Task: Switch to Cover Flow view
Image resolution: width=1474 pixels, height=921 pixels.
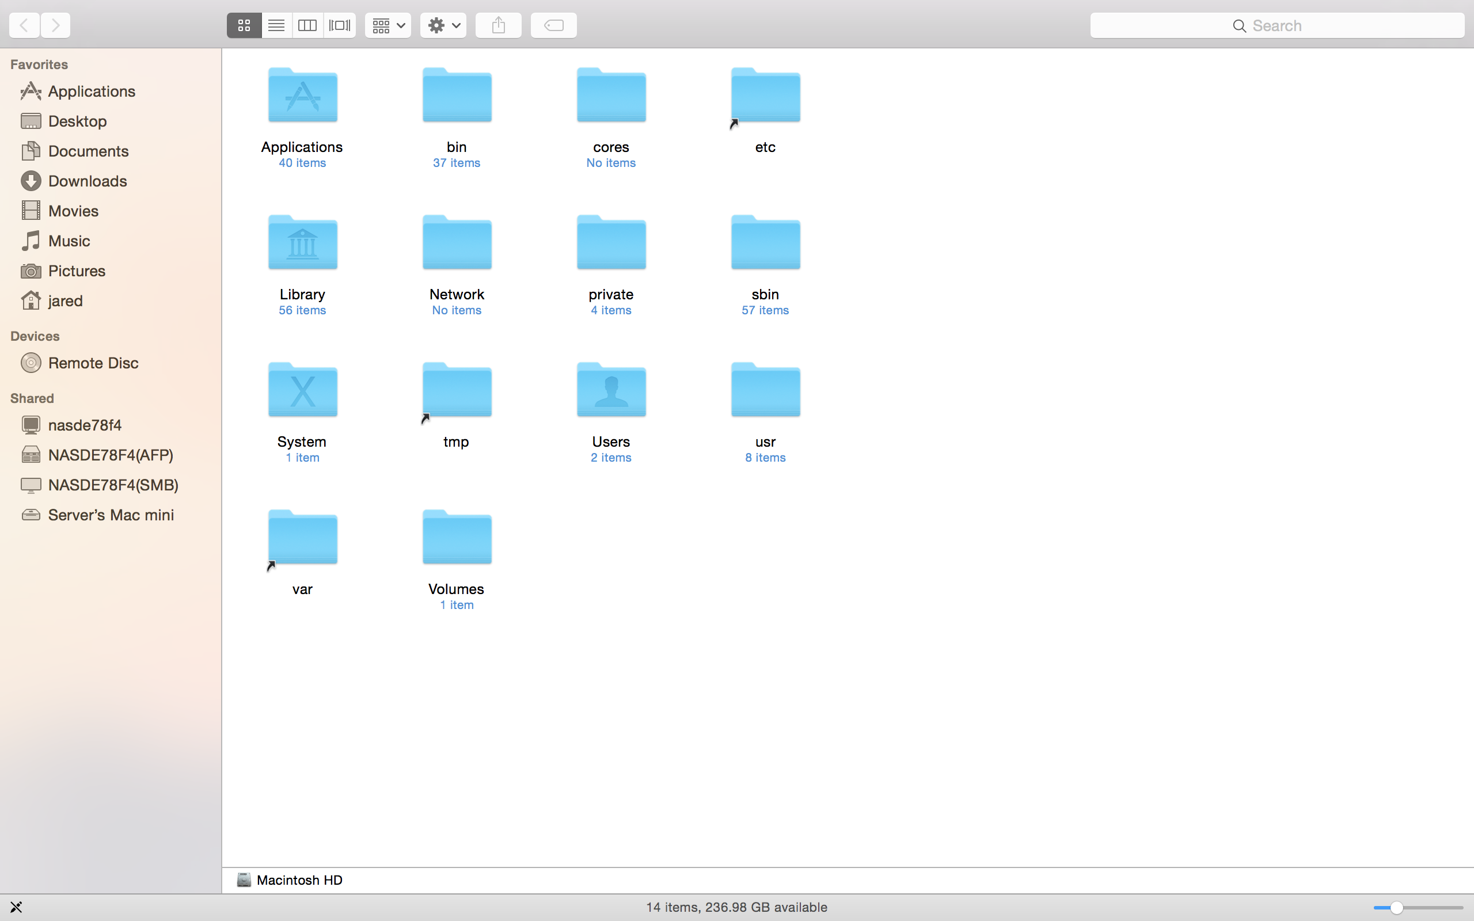Action: tap(340, 25)
